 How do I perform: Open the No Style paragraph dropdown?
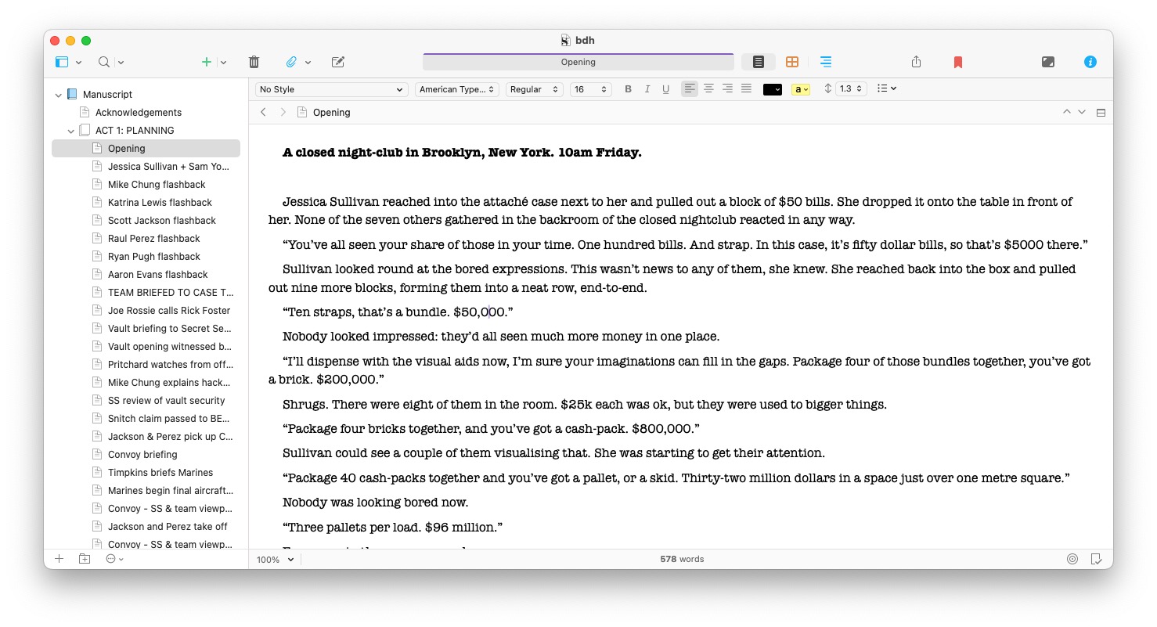click(331, 89)
